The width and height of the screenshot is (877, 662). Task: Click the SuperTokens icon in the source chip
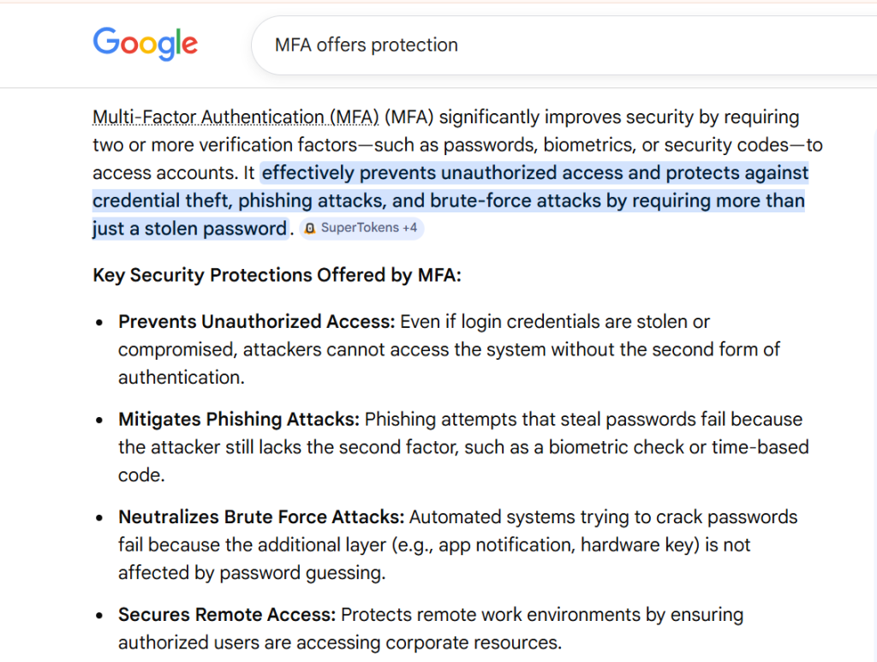[310, 229]
